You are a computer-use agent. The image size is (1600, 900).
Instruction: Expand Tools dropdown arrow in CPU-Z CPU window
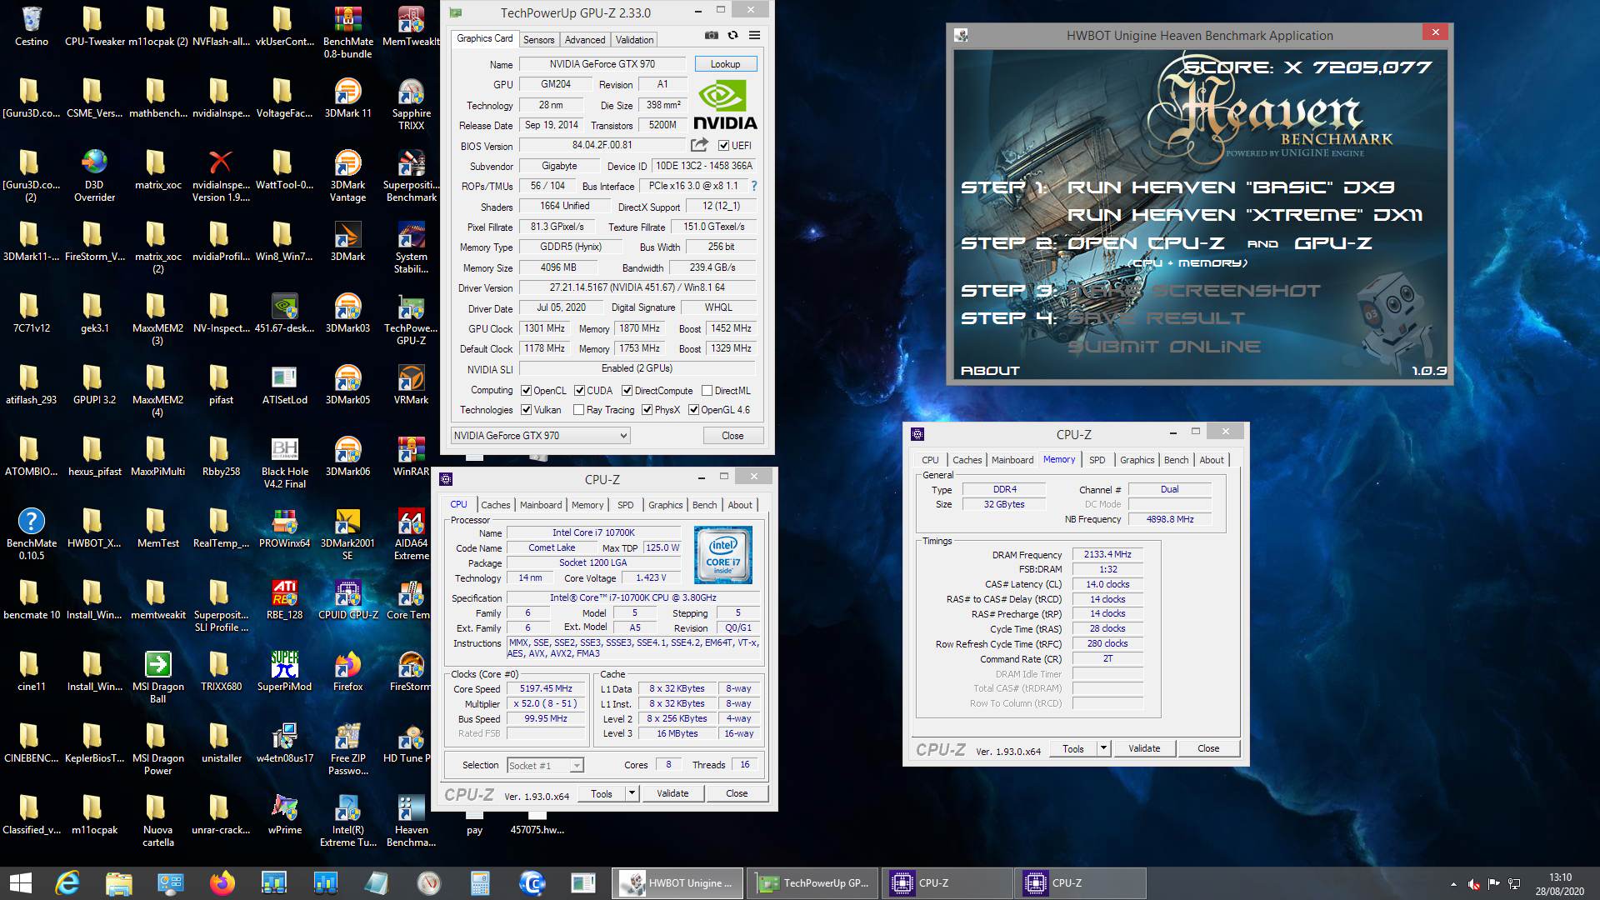(632, 793)
